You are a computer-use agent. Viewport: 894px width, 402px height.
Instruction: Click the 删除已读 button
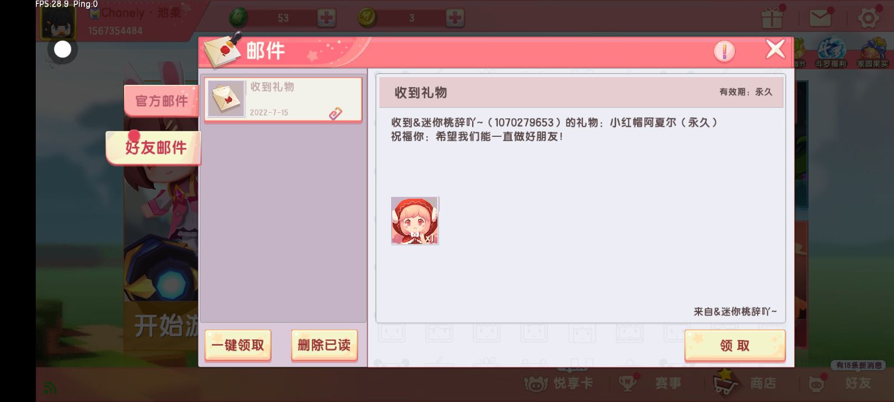click(324, 345)
